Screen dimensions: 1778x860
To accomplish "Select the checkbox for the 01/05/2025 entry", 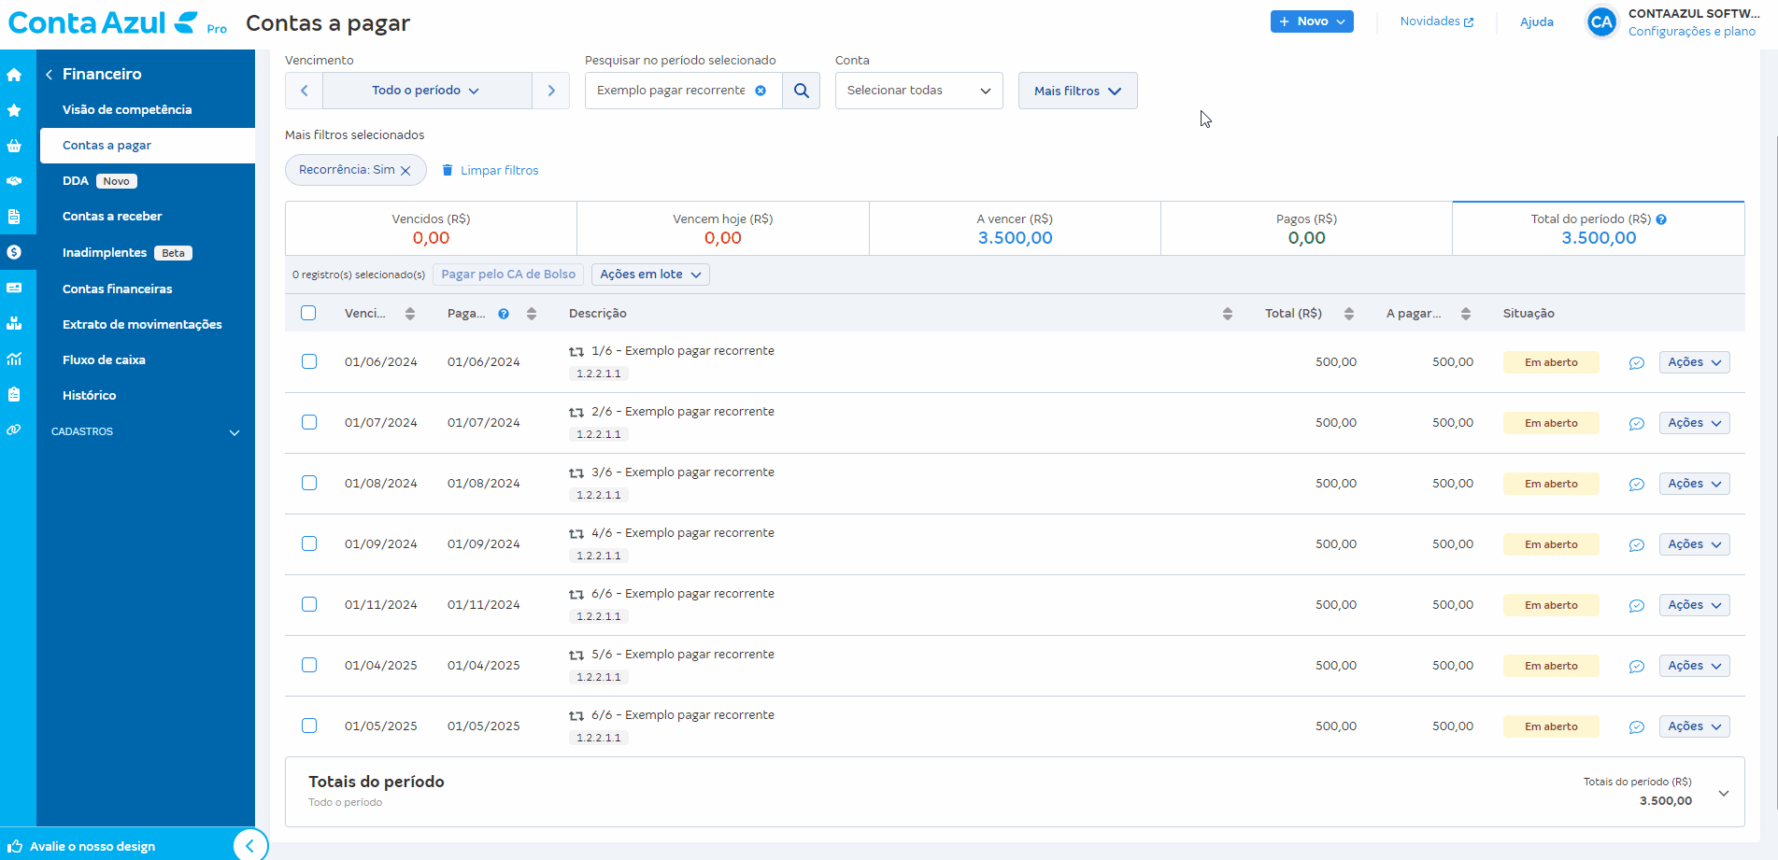I will [309, 726].
